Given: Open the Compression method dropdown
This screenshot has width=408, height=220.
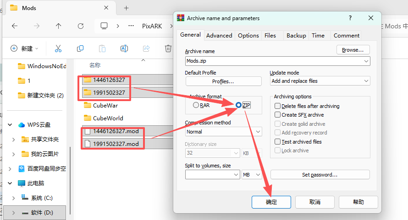Looking at the screenshot, I should pos(223,132).
